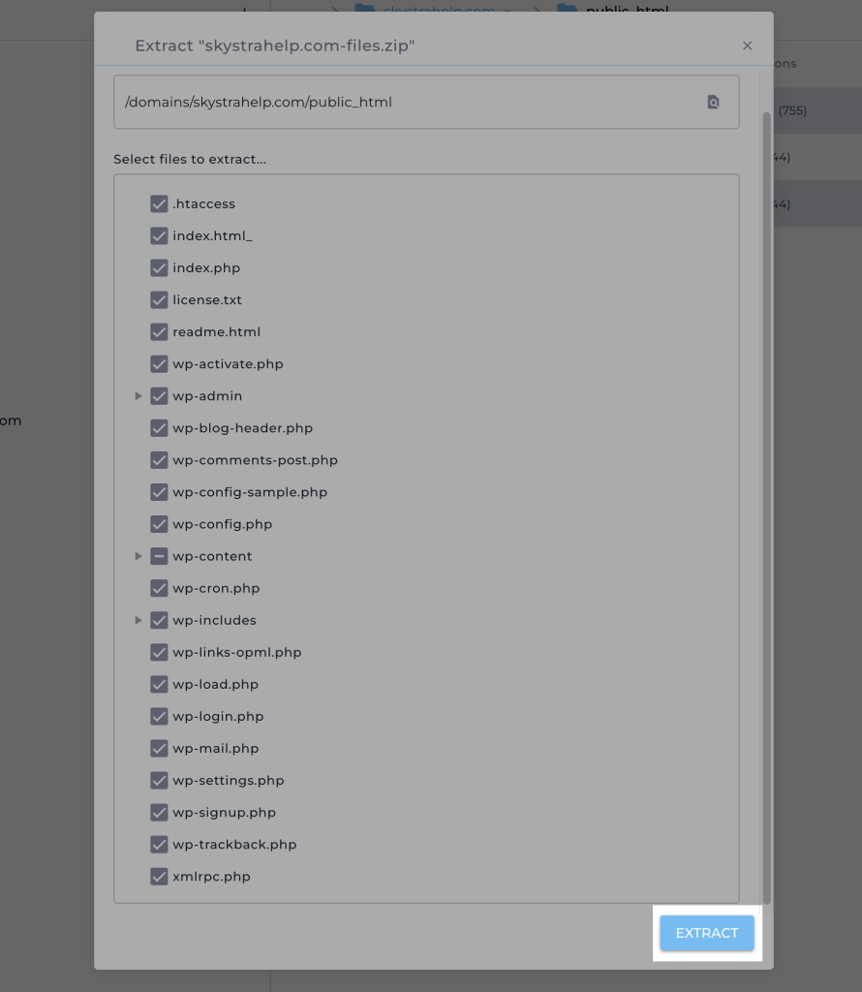Uncheck the xmlrpc.php checkbox
The height and width of the screenshot is (992, 862).
tap(160, 877)
